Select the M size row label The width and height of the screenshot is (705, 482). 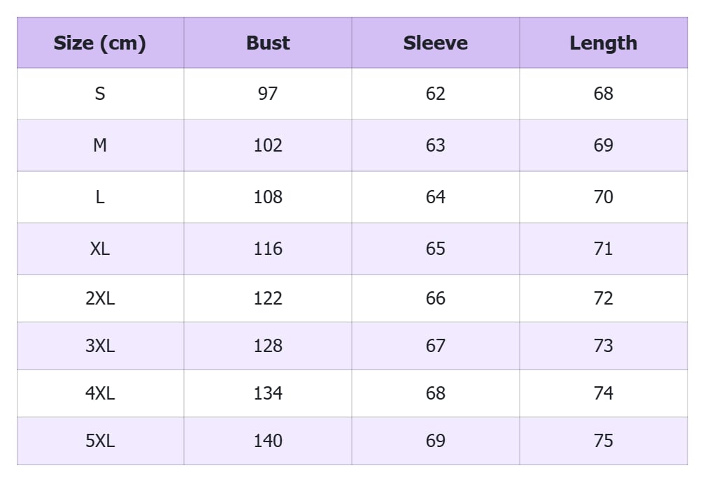point(100,145)
